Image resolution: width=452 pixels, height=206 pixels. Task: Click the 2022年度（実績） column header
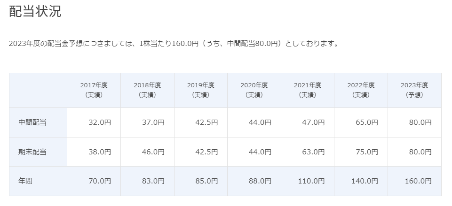(x=361, y=90)
